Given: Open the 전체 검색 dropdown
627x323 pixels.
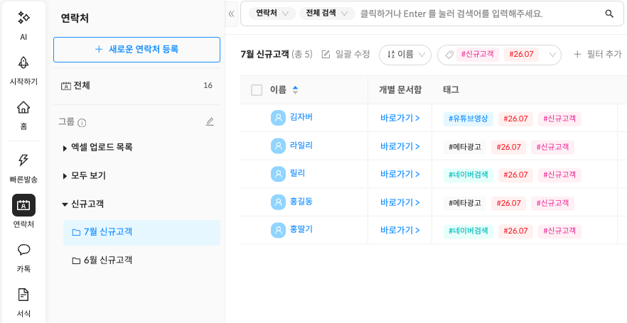Looking at the screenshot, I should coord(327,13).
